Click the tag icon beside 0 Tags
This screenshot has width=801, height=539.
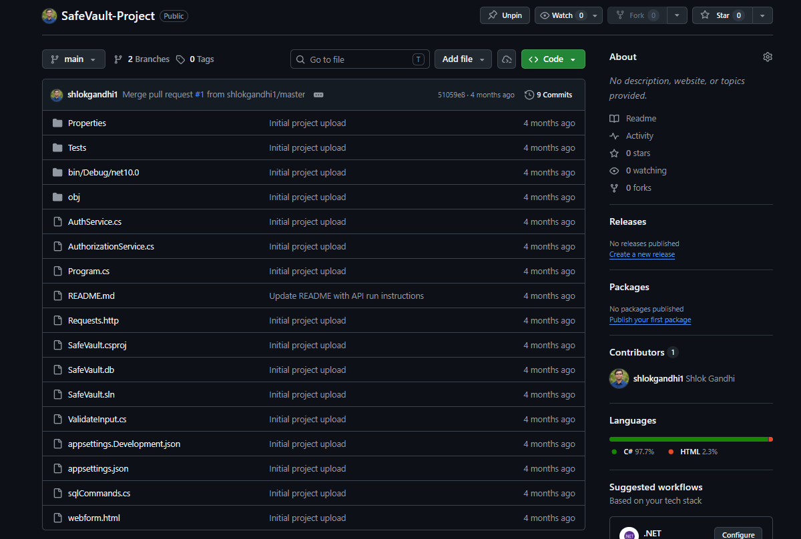point(180,59)
